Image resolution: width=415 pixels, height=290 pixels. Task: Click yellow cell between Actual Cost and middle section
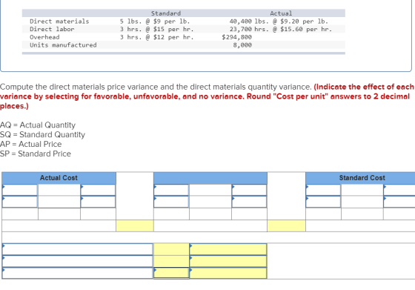point(135,226)
